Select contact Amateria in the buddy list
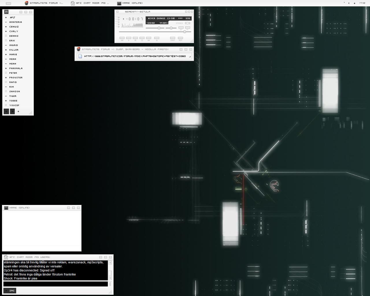 (16, 22)
